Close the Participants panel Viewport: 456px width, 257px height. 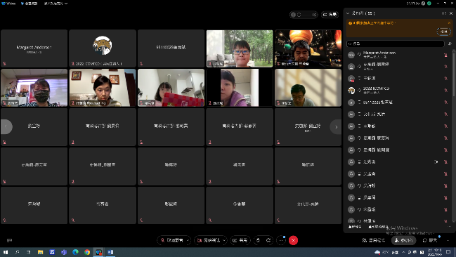tap(451, 13)
